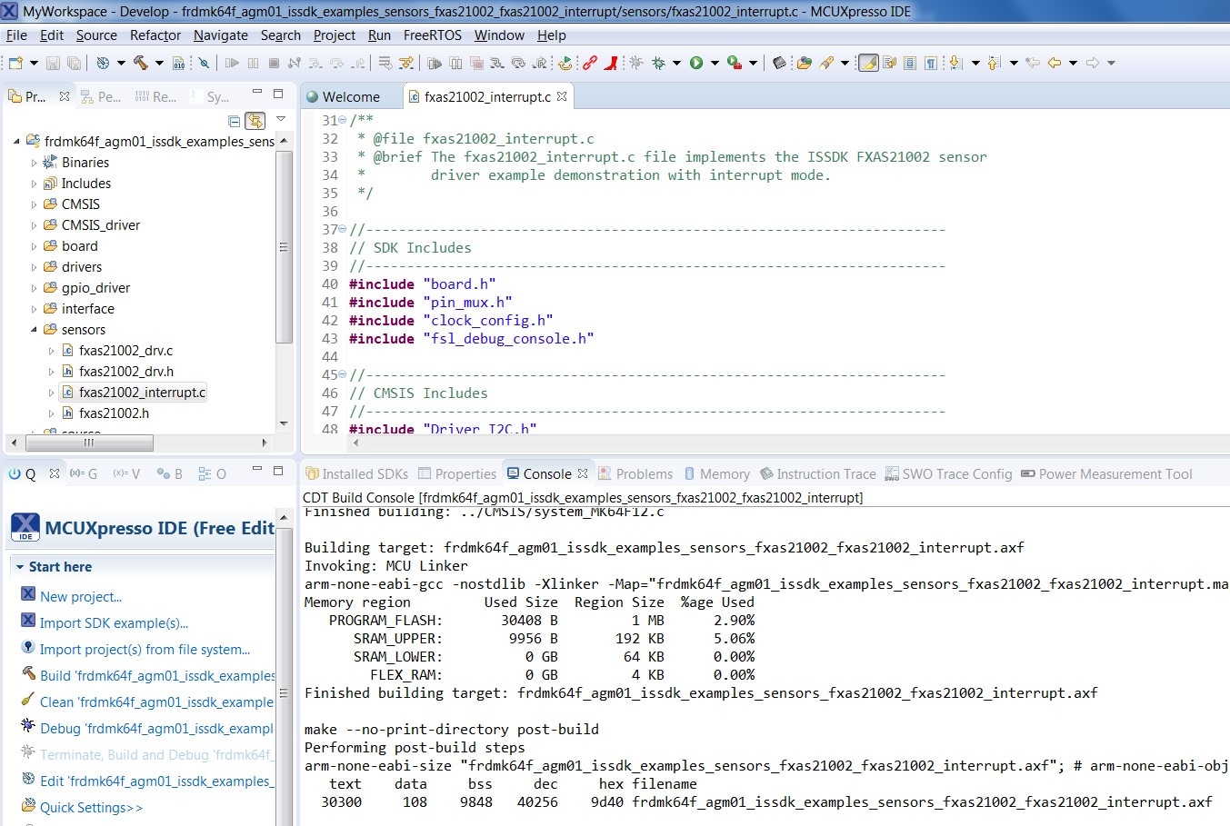Select the Last Edit Location arrow icon
This screenshot has width=1230, height=826.
(1032, 62)
